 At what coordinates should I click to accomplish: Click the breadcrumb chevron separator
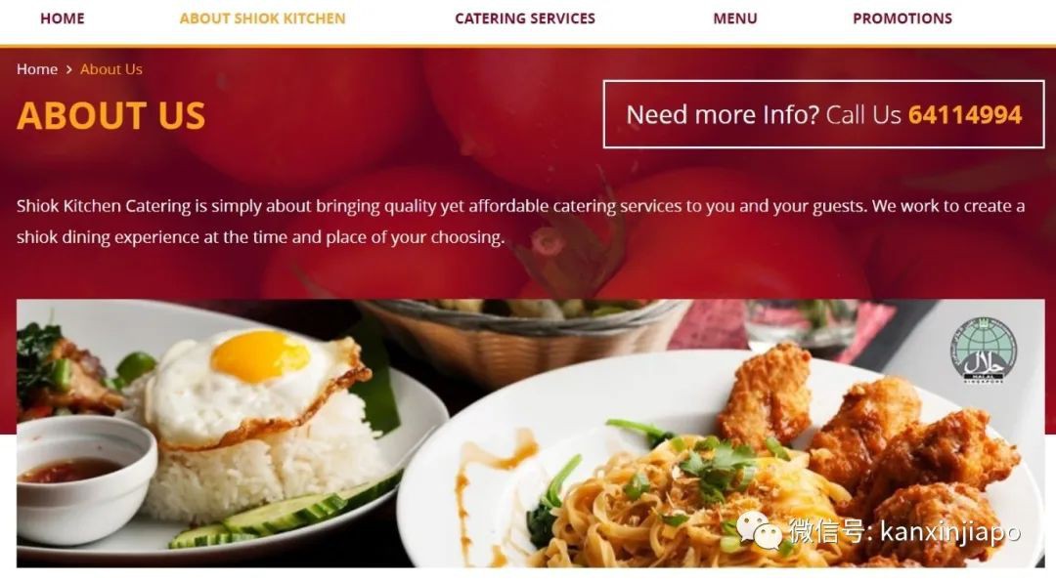68,69
